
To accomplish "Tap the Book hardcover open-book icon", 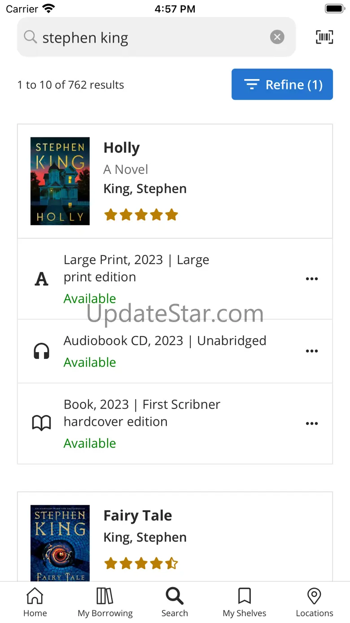I will click(x=41, y=423).
